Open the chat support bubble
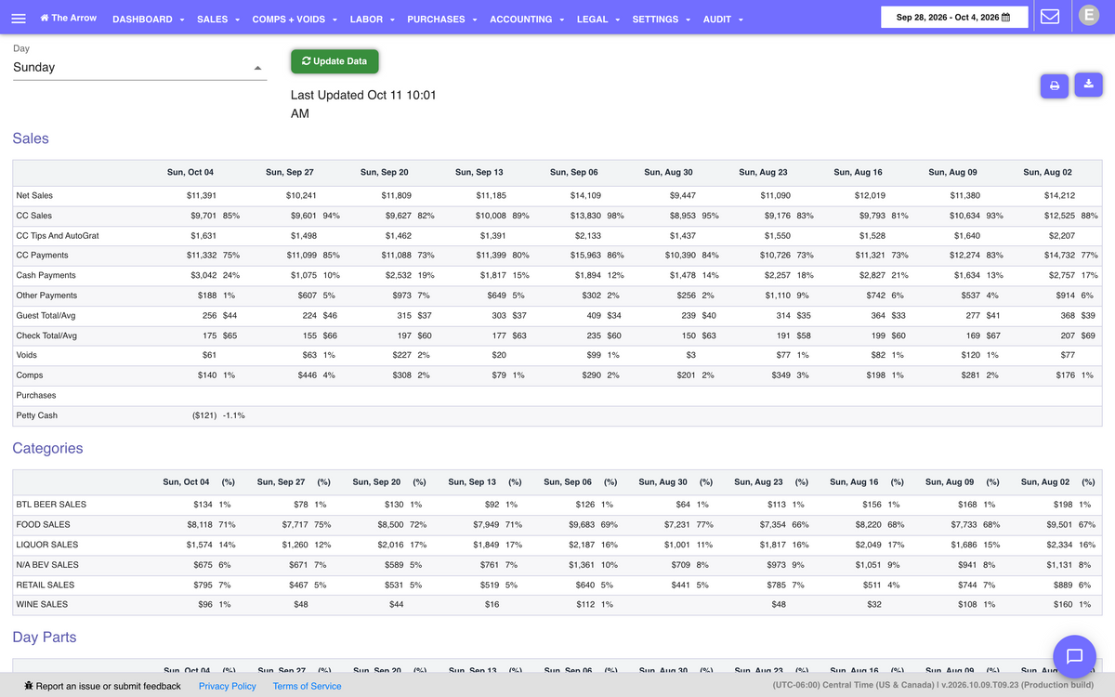This screenshot has width=1115, height=697. 1075,656
